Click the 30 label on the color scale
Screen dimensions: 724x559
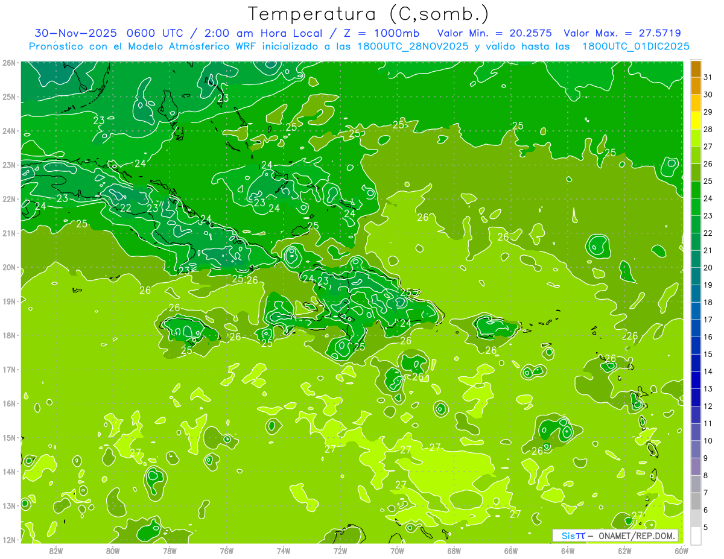(708, 95)
